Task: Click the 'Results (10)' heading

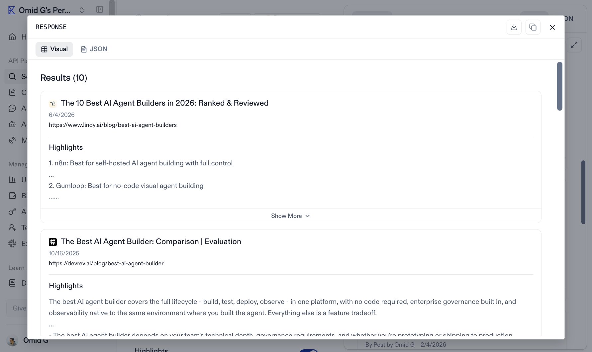Action: [64, 78]
